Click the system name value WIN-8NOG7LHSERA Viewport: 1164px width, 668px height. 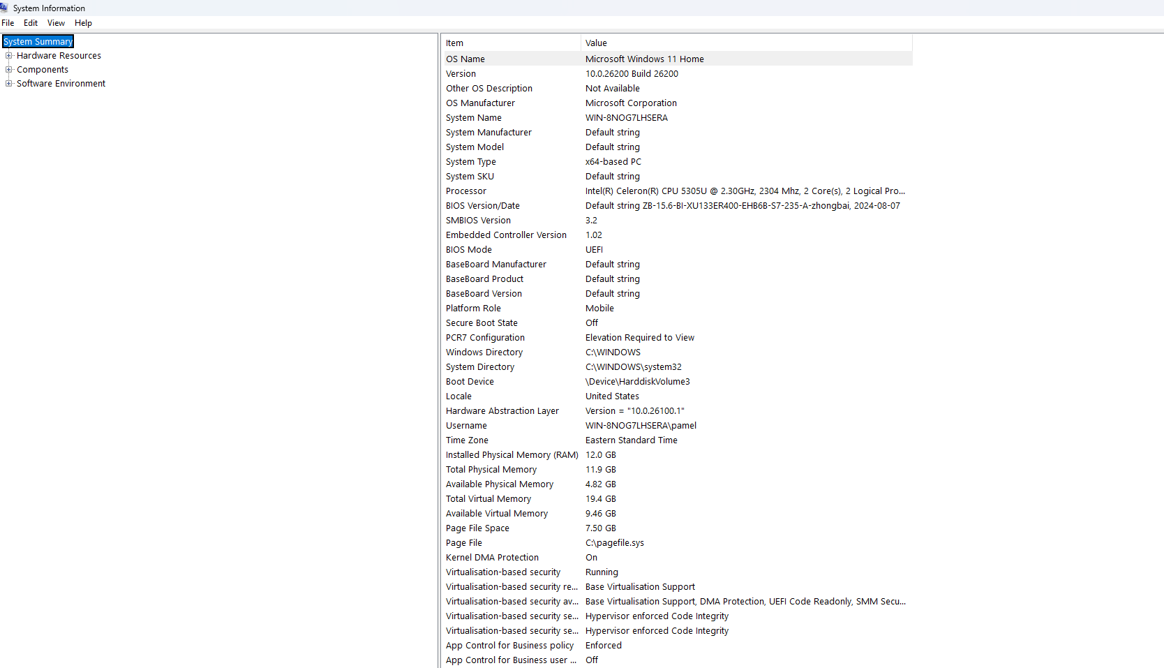(627, 118)
